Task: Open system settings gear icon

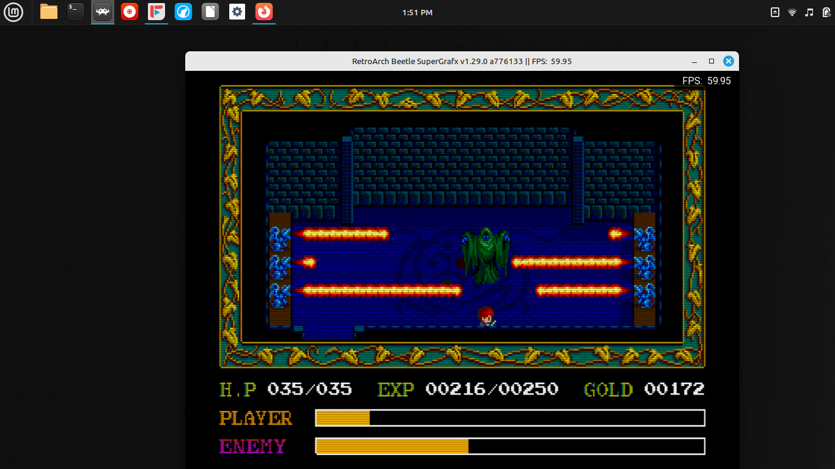Action: click(x=237, y=12)
